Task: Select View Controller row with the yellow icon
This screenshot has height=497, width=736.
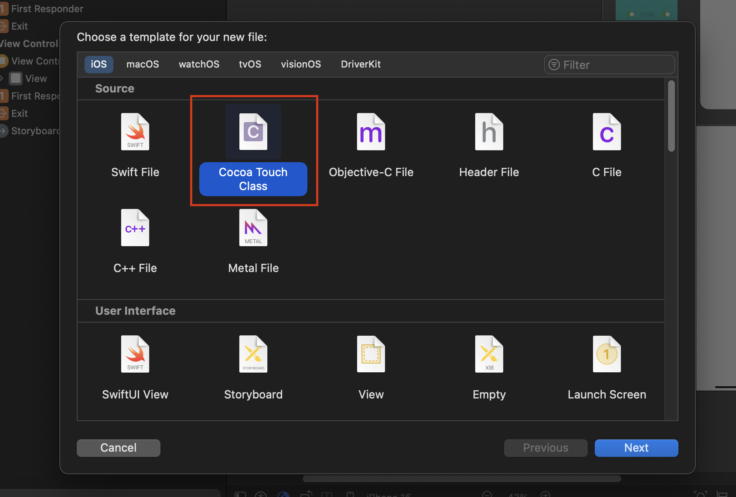Action: 30,61
